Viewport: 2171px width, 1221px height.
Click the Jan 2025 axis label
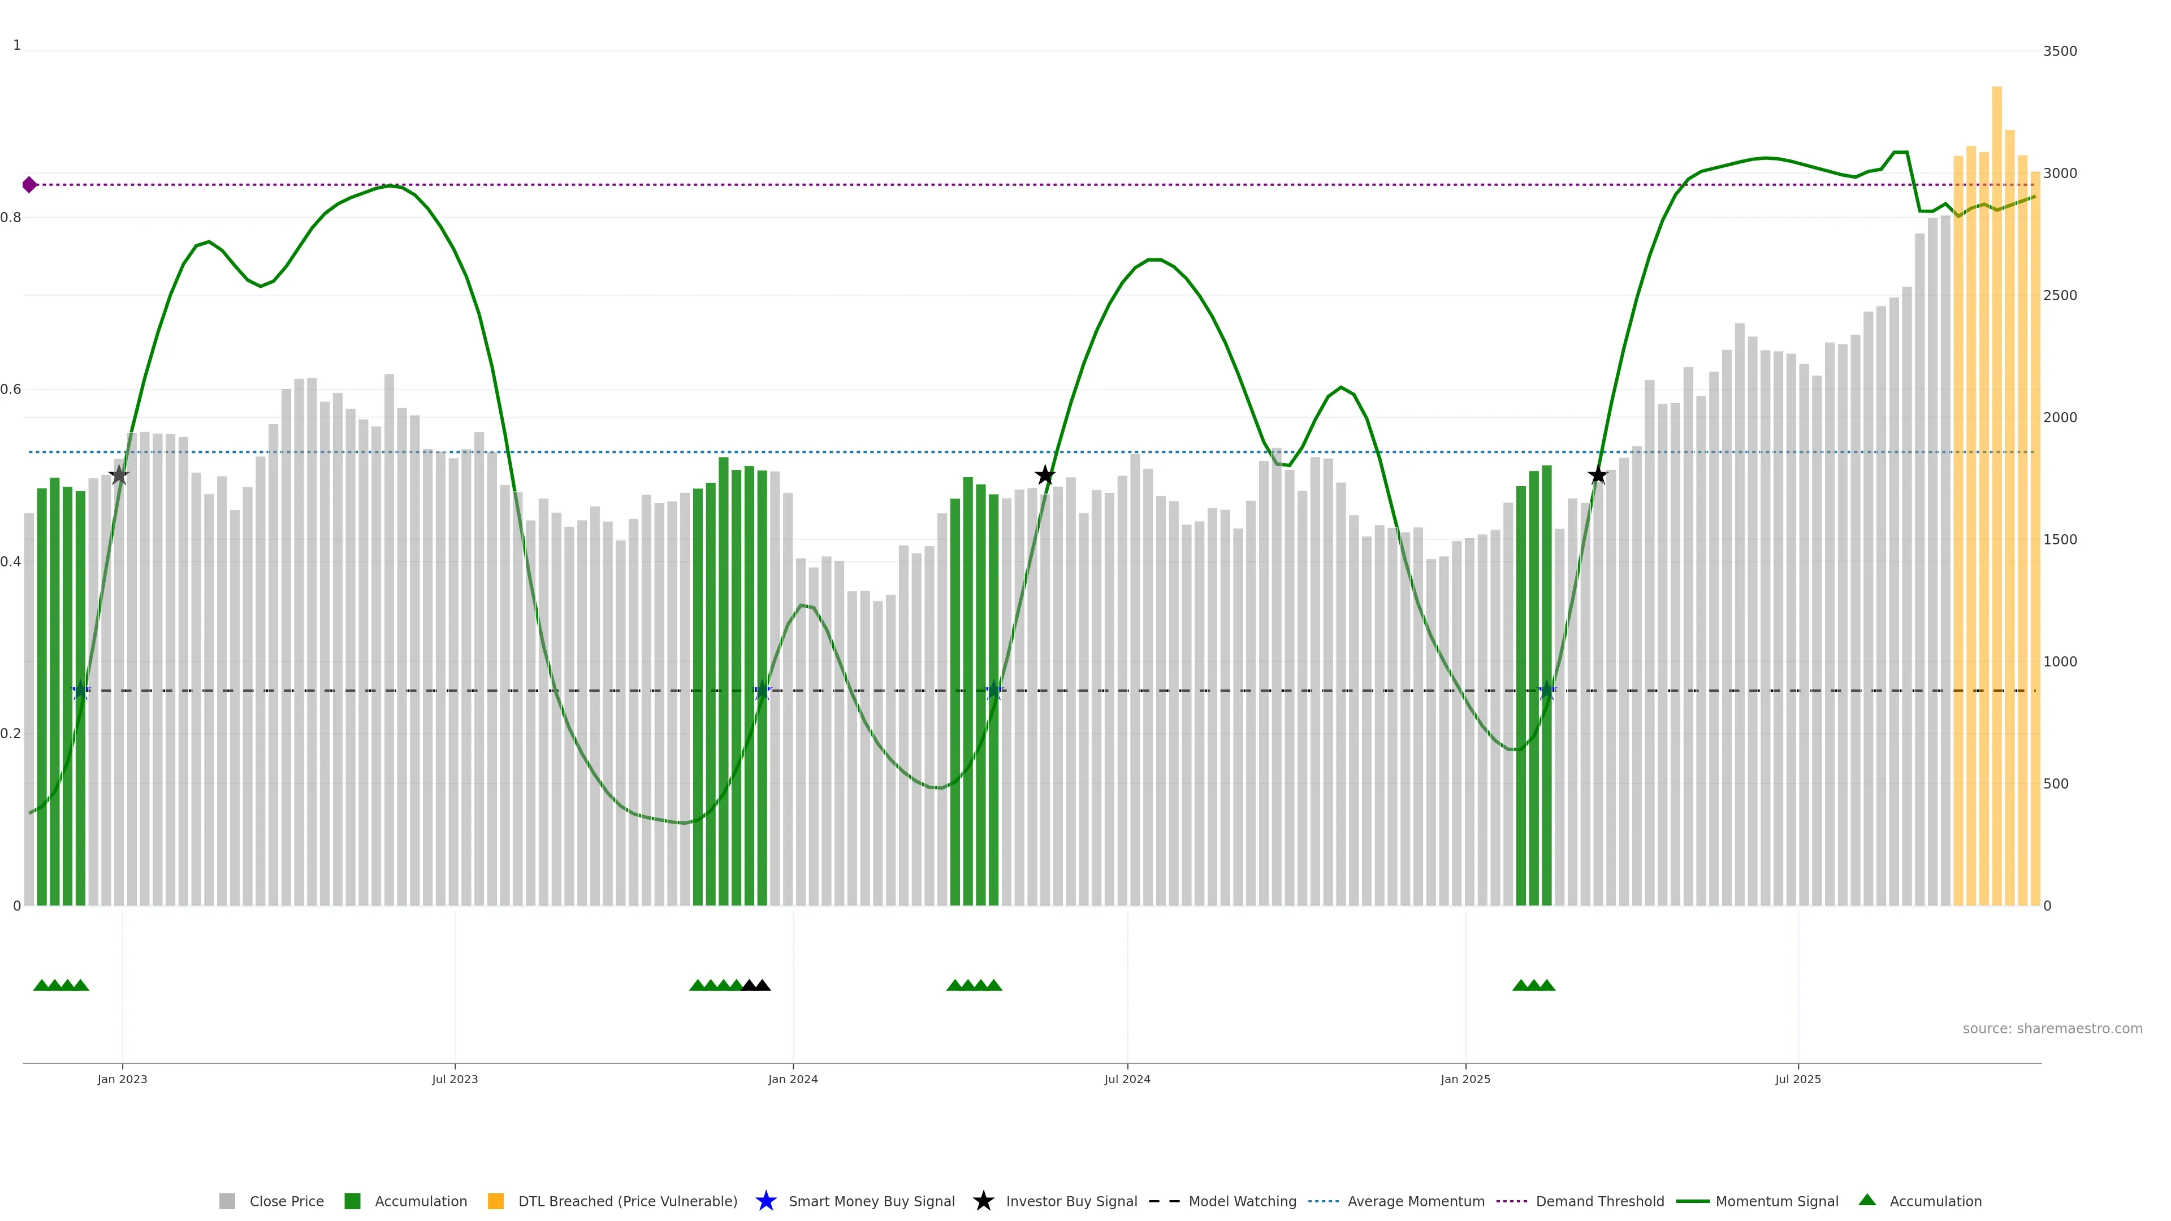click(x=1465, y=1080)
